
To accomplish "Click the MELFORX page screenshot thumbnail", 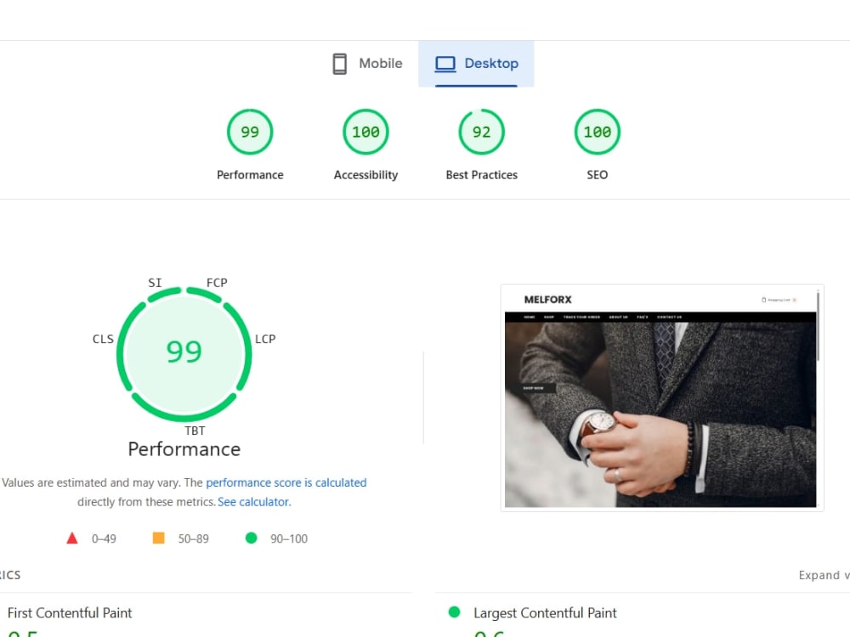I will point(662,397).
